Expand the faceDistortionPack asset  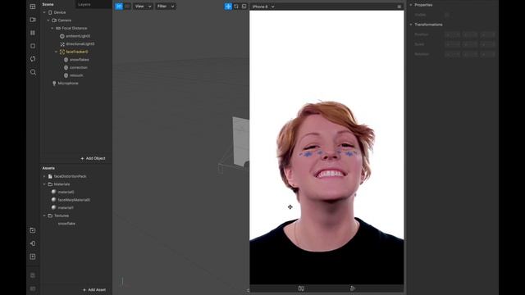(44, 176)
